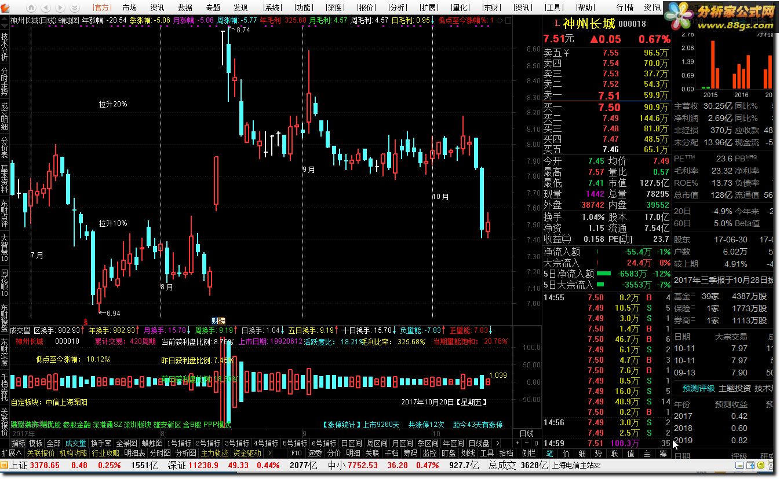Image resolution: width=780 pixels, height=479 pixels.
Task: Select the 技术分析 left sidebar tab
Action: (5, 47)
